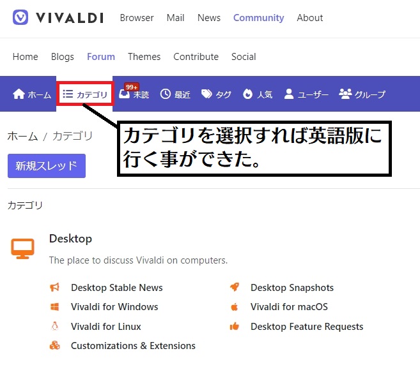
Task: Click the Apple icon for macOS
Action: click(235, 307)
